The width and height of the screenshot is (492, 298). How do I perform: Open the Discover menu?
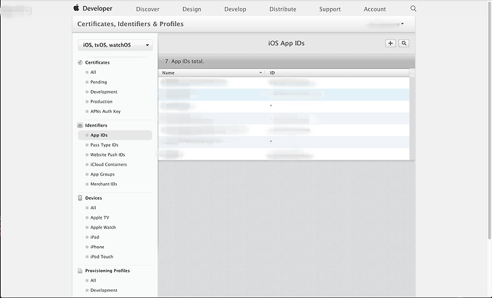(x=148, y=9)
